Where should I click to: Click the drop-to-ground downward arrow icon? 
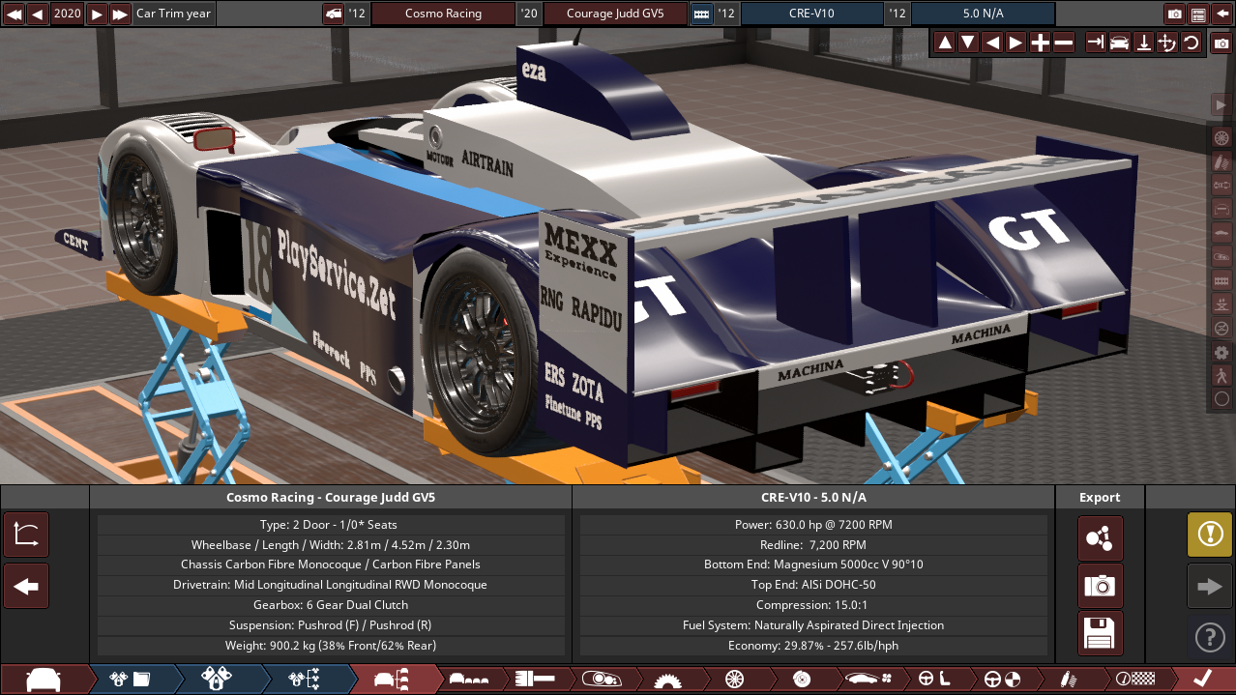click(x=1143, y=43)
